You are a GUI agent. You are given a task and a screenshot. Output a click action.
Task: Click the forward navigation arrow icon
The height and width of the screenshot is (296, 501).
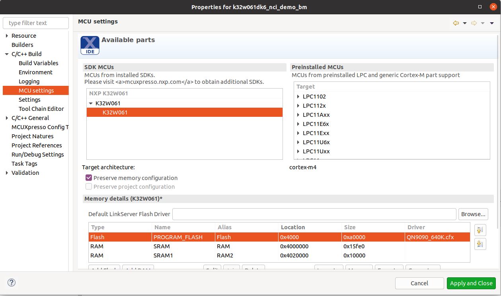(474, 23)
